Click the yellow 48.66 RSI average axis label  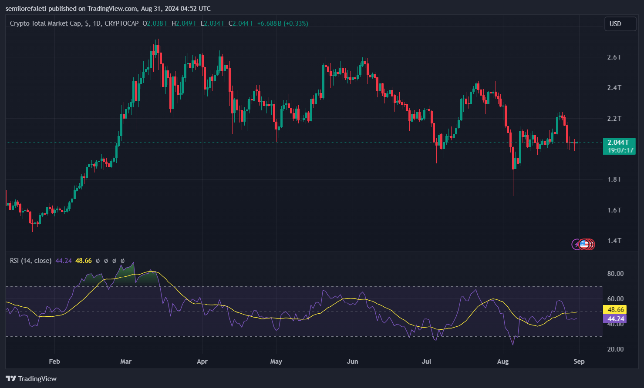615,310
